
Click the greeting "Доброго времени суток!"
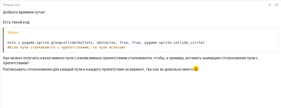[24, 12]
